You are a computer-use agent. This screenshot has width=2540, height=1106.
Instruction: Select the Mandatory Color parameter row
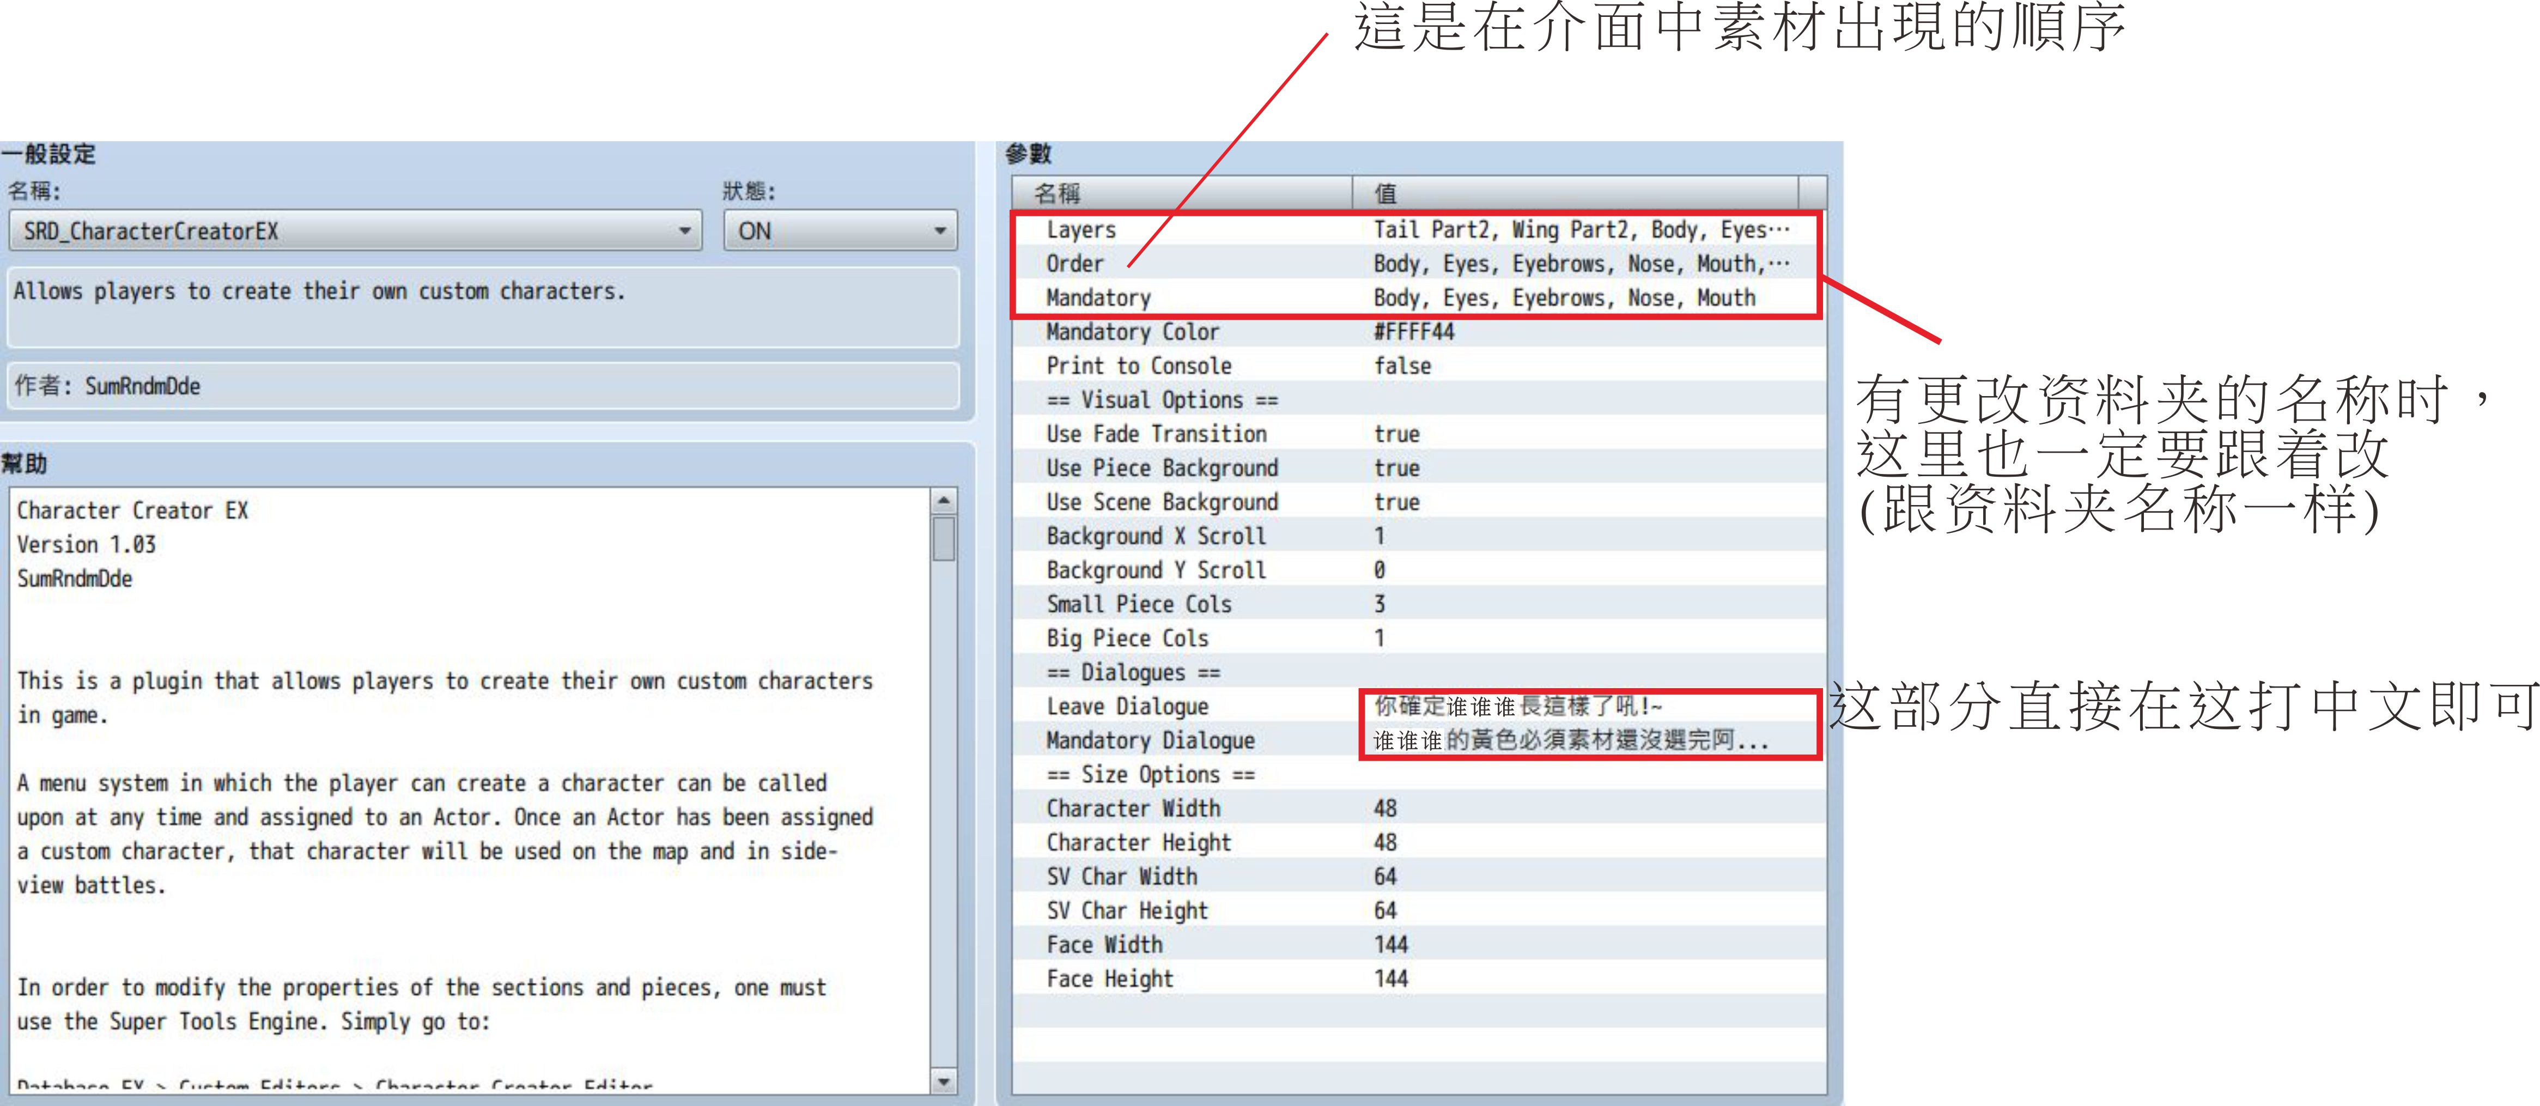(x=1419, y=332)
